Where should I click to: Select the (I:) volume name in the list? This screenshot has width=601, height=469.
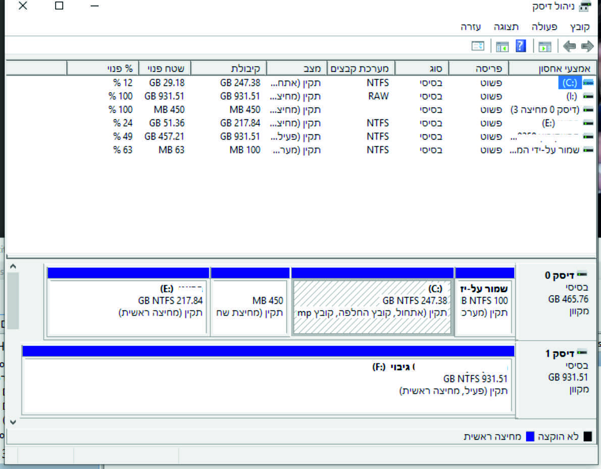(x=572, y=96)
